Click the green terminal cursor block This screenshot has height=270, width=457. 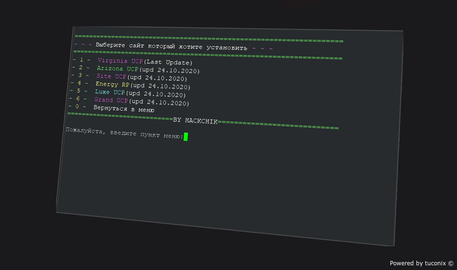(x=186, y=137)
